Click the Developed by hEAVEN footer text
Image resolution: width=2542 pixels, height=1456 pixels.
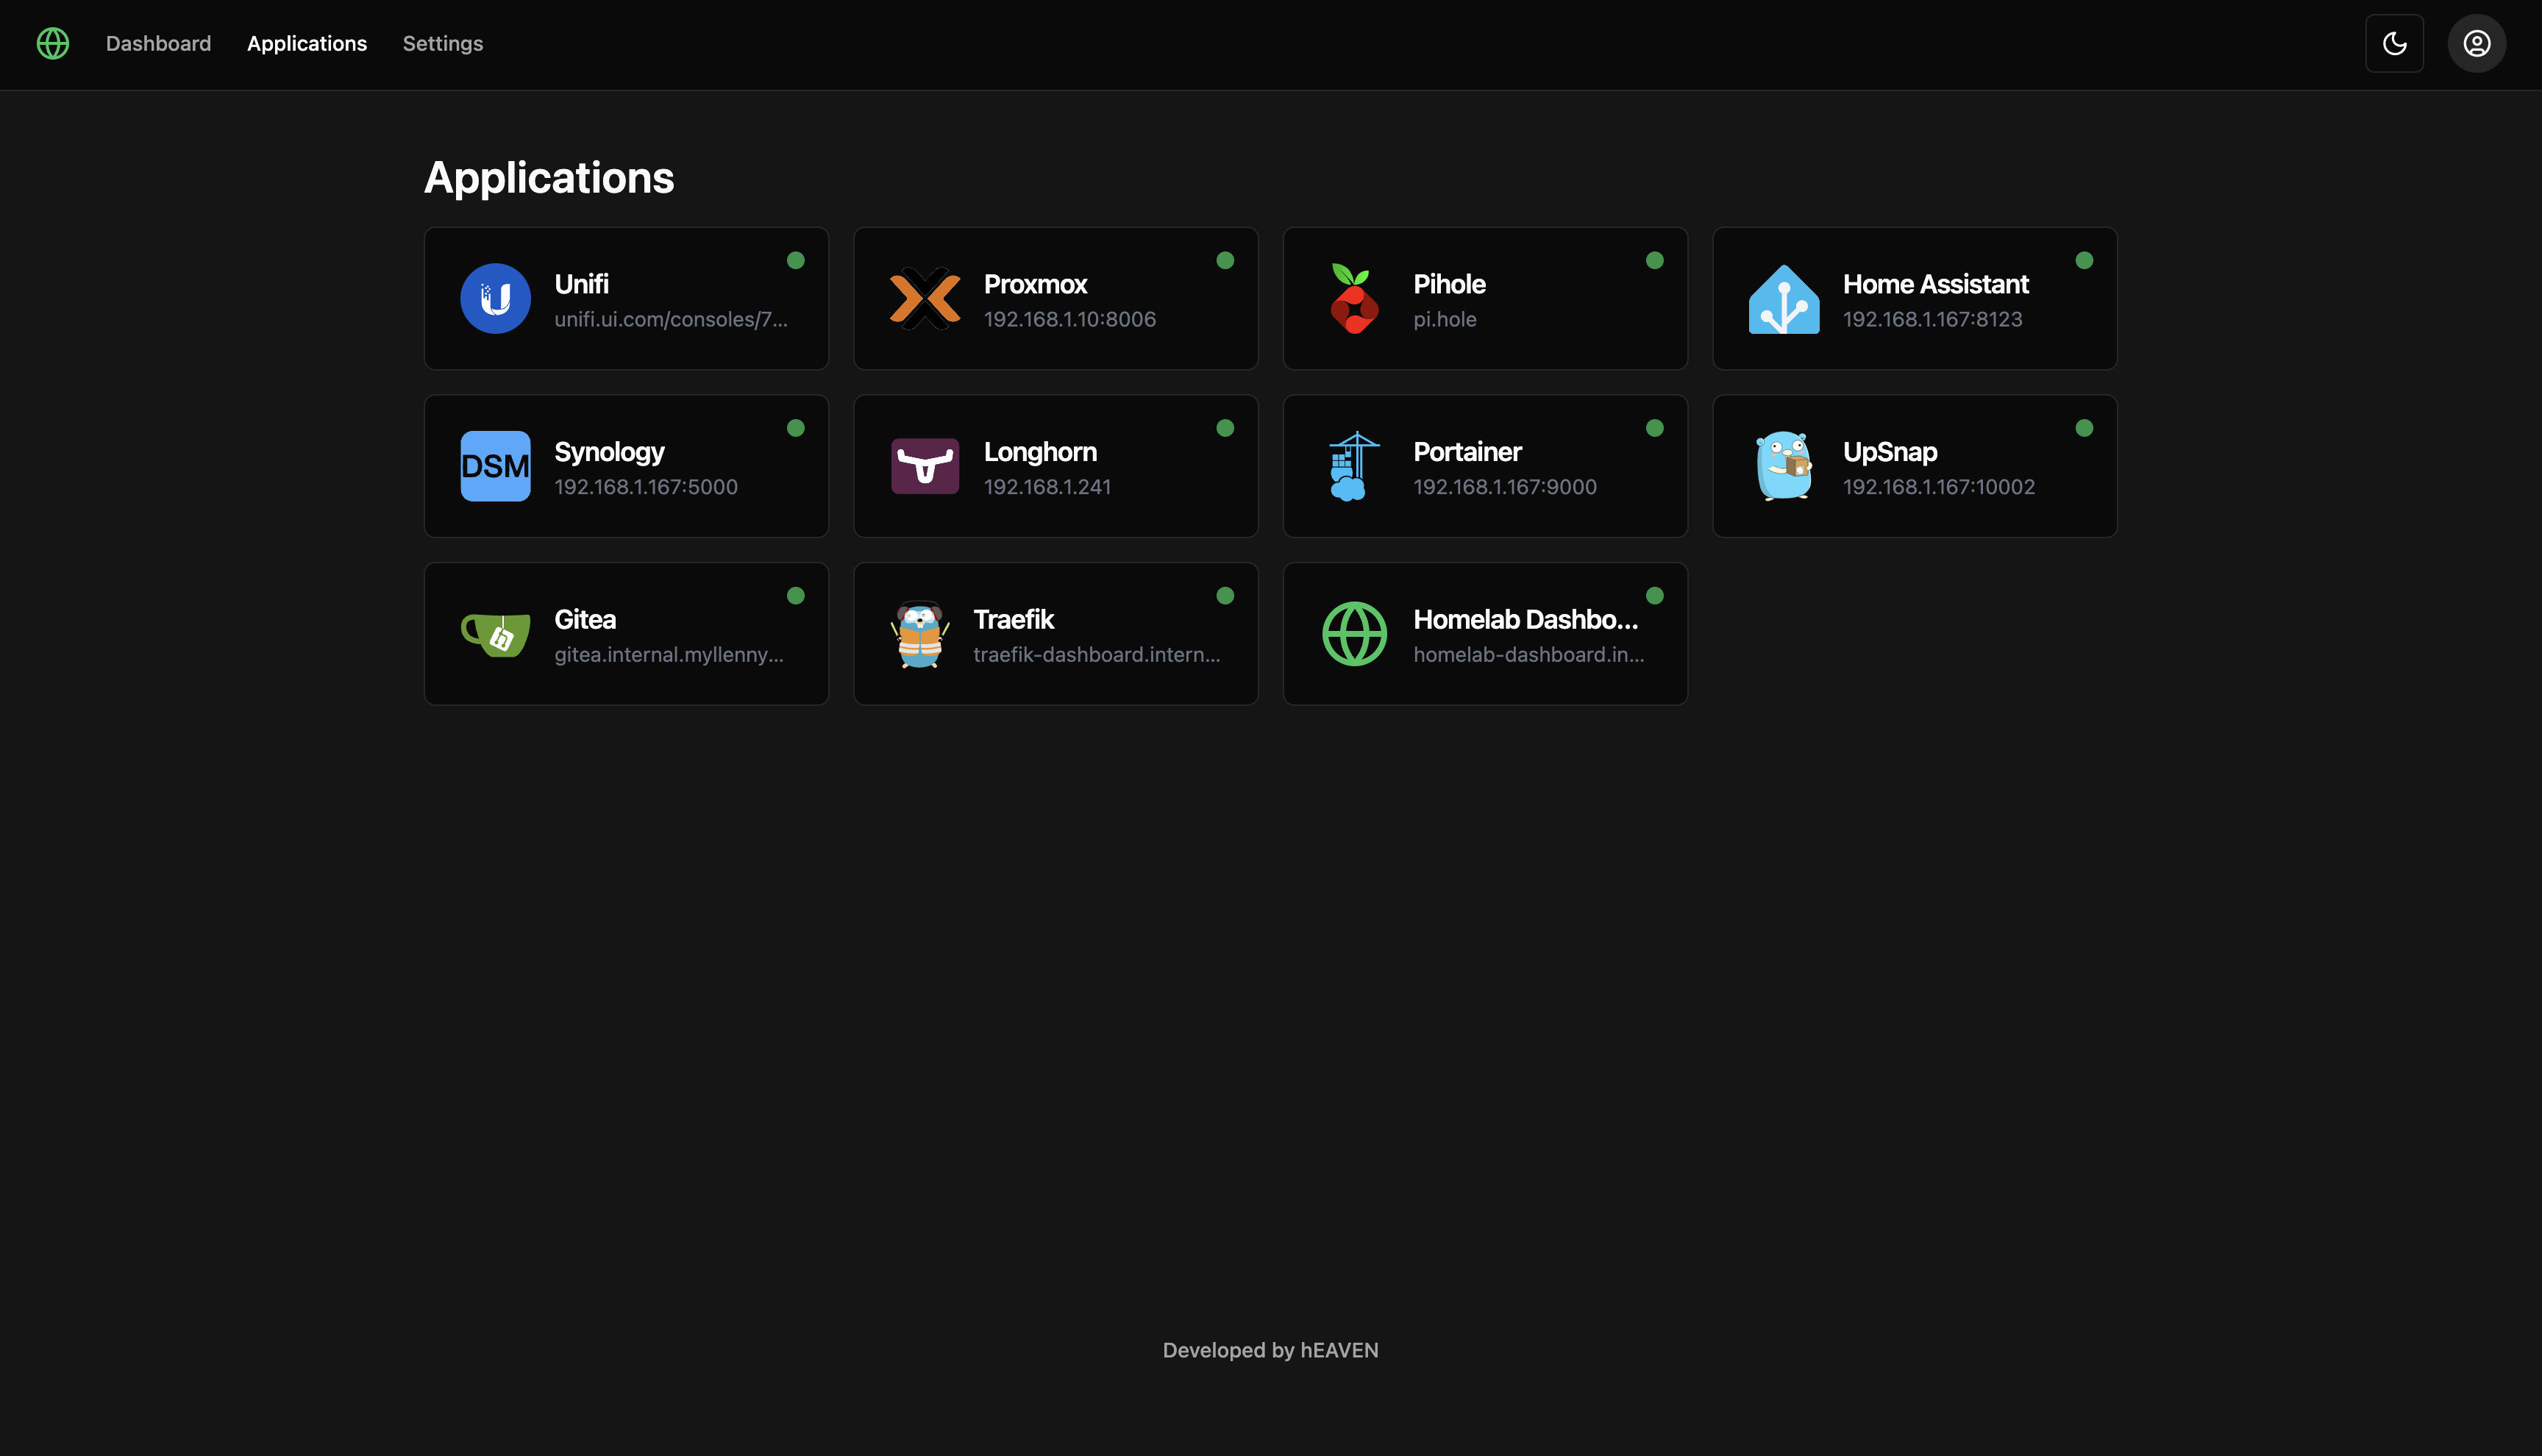(x=1270, y=1349)
